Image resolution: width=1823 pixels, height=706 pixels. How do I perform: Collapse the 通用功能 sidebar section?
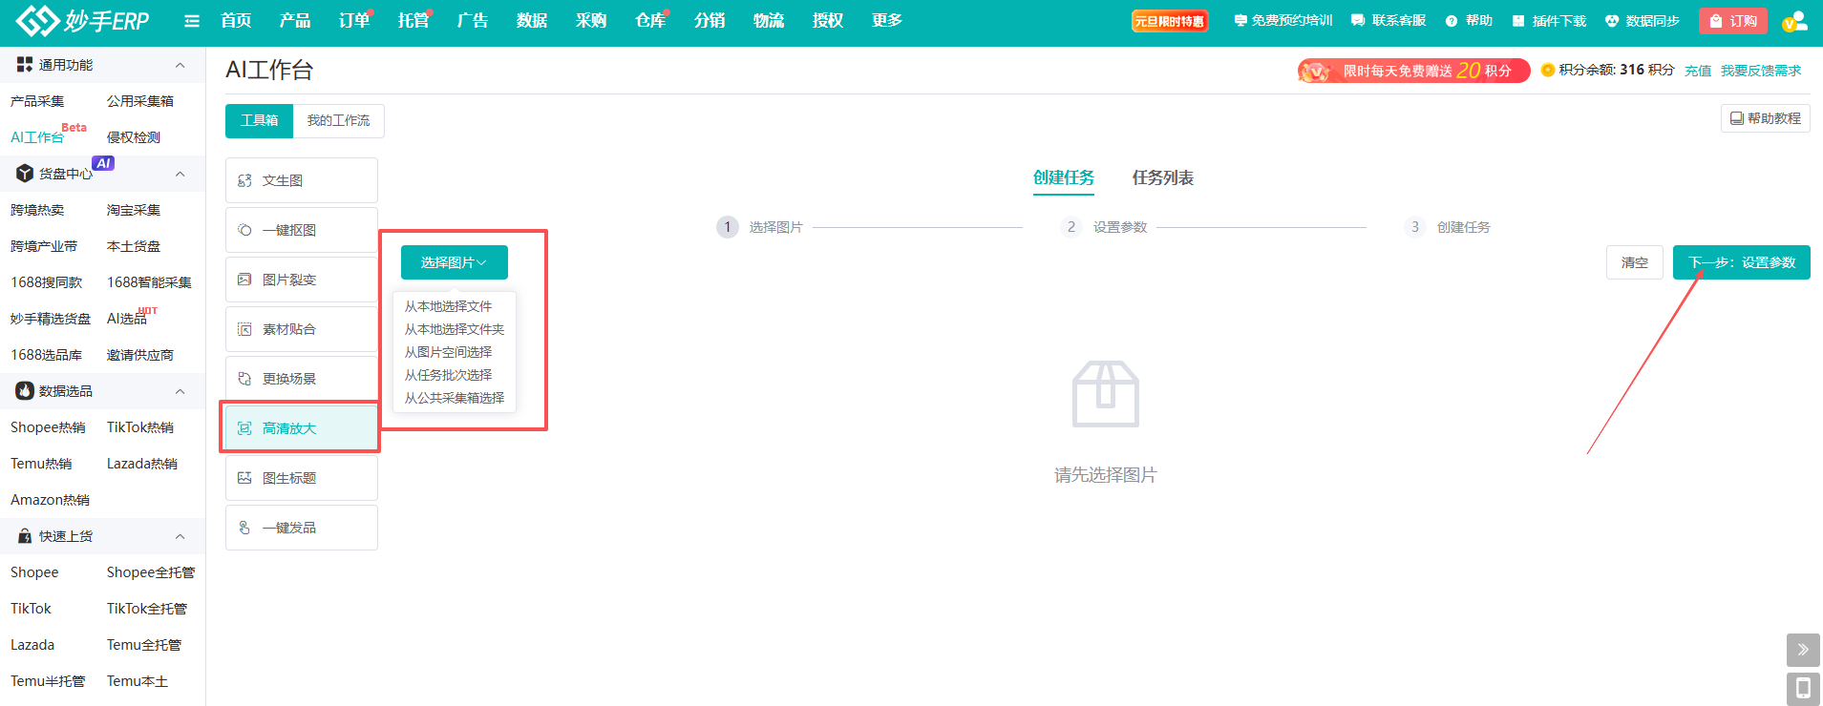(x=180, y=65)
